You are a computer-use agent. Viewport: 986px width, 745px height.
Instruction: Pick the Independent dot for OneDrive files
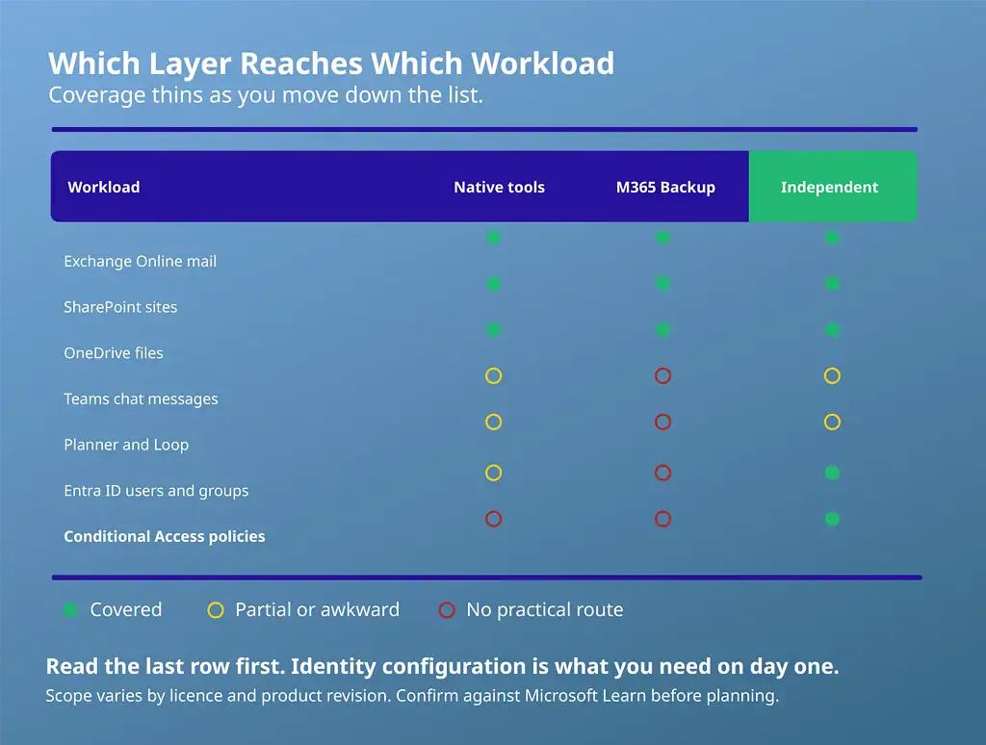click(832, 329)
